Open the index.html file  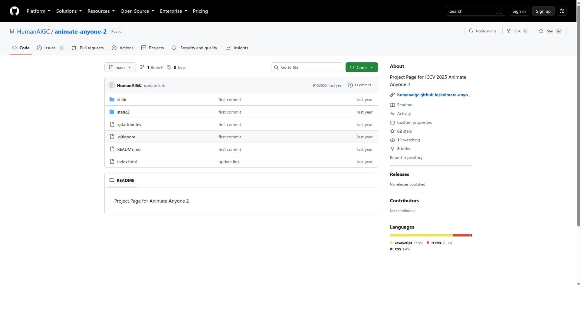(x=127, y=162)
